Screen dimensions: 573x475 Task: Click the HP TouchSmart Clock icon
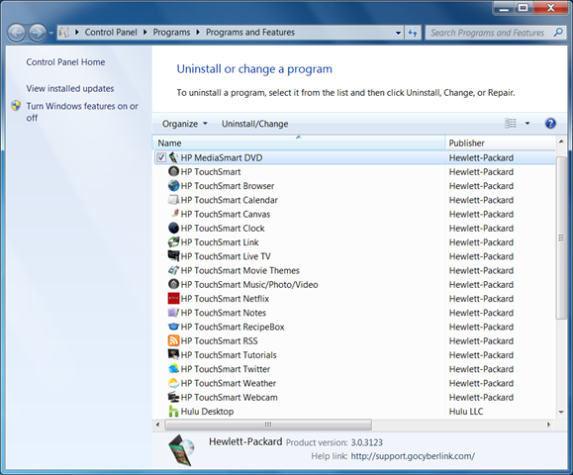click(x=173, y=228)
